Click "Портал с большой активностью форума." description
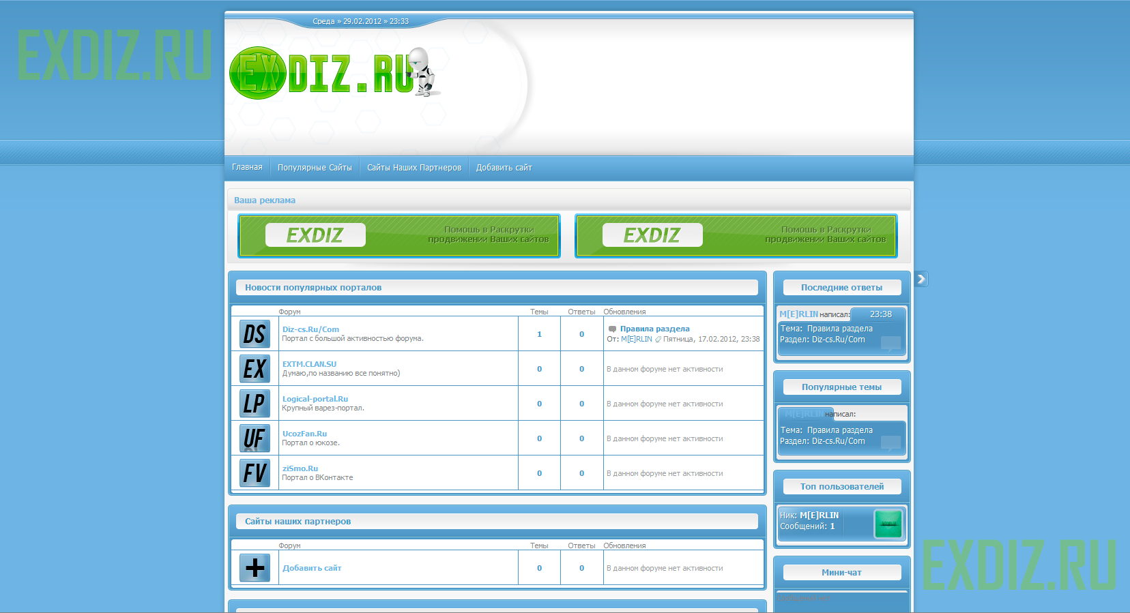This screenshot has width=1130, height=613. pyautogui.click(x=353, y=339)
